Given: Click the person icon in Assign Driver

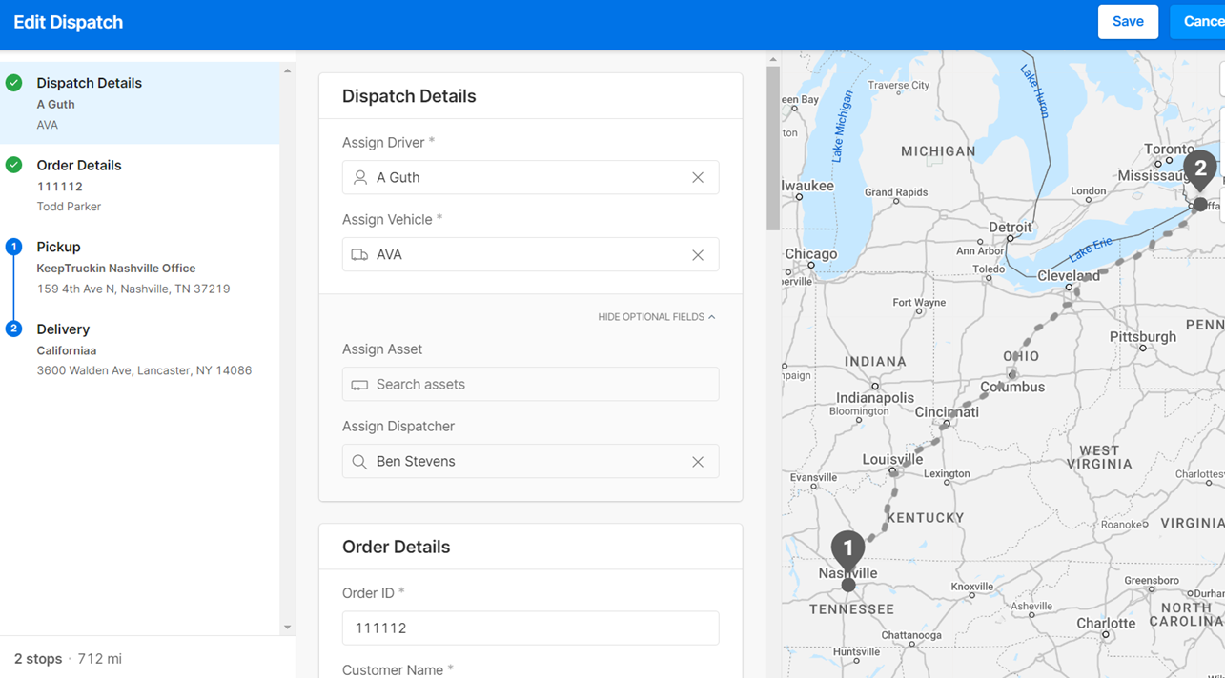Looking at the screenshot, I should coord(360,178).
